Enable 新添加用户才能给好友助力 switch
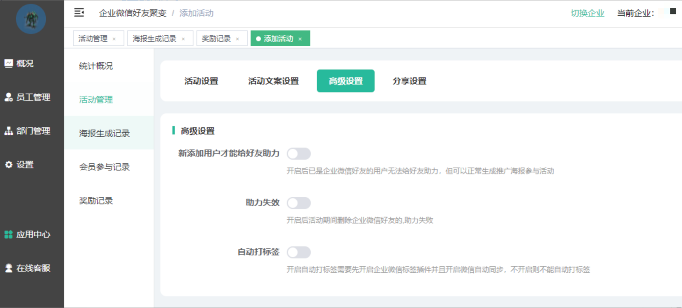The height and width of the screenshot is (308, 682). 299,154
